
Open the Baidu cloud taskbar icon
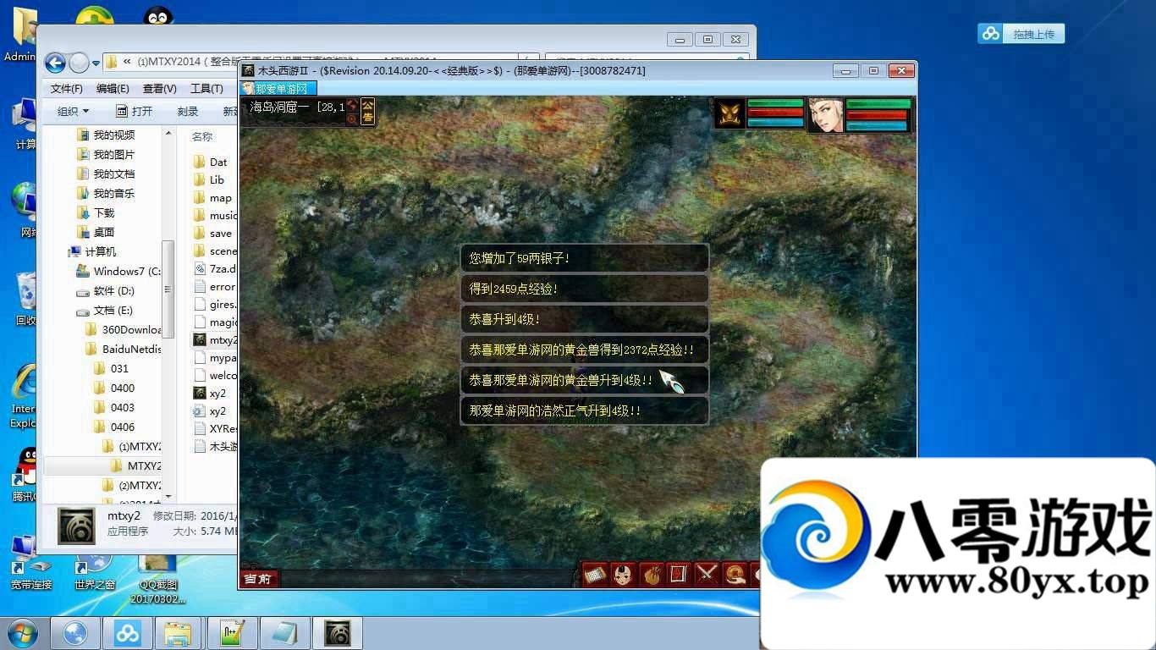coord(128,633)
